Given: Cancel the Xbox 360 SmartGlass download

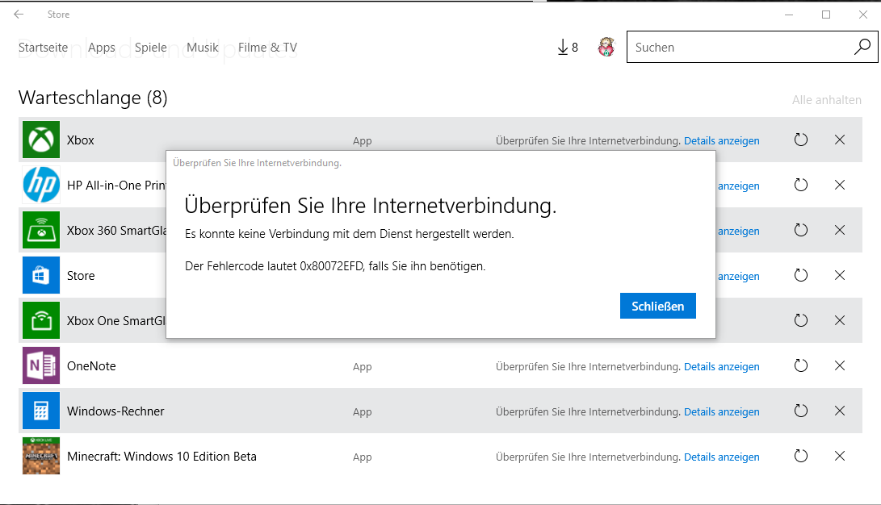Looking at the screenshot, I should pos(840,230).
